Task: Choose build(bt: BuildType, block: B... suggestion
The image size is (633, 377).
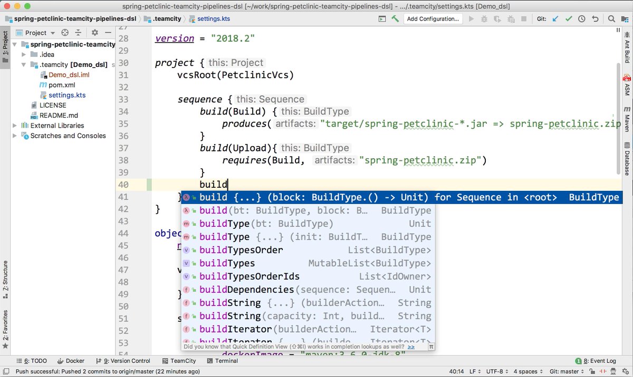Action: coord(308,210)
